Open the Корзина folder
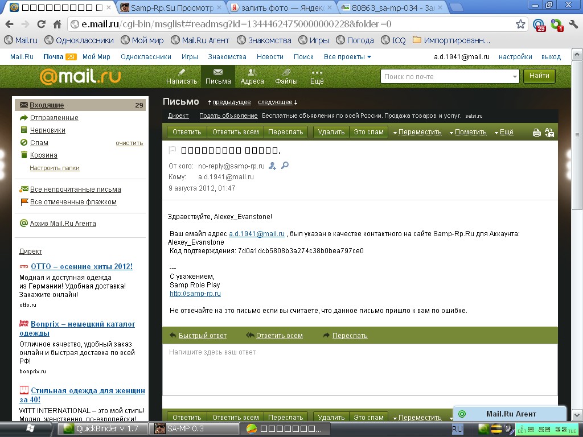The image size is (583, 437). pos(43,155)
